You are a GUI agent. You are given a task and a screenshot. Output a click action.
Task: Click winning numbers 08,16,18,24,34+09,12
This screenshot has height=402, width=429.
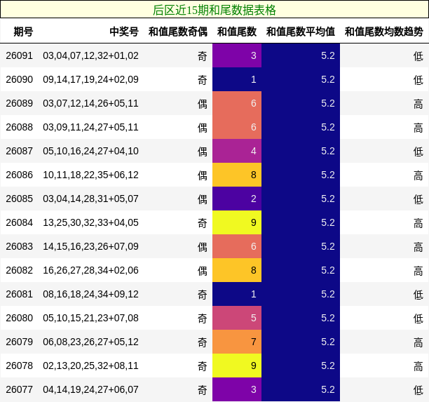(90, 294)
